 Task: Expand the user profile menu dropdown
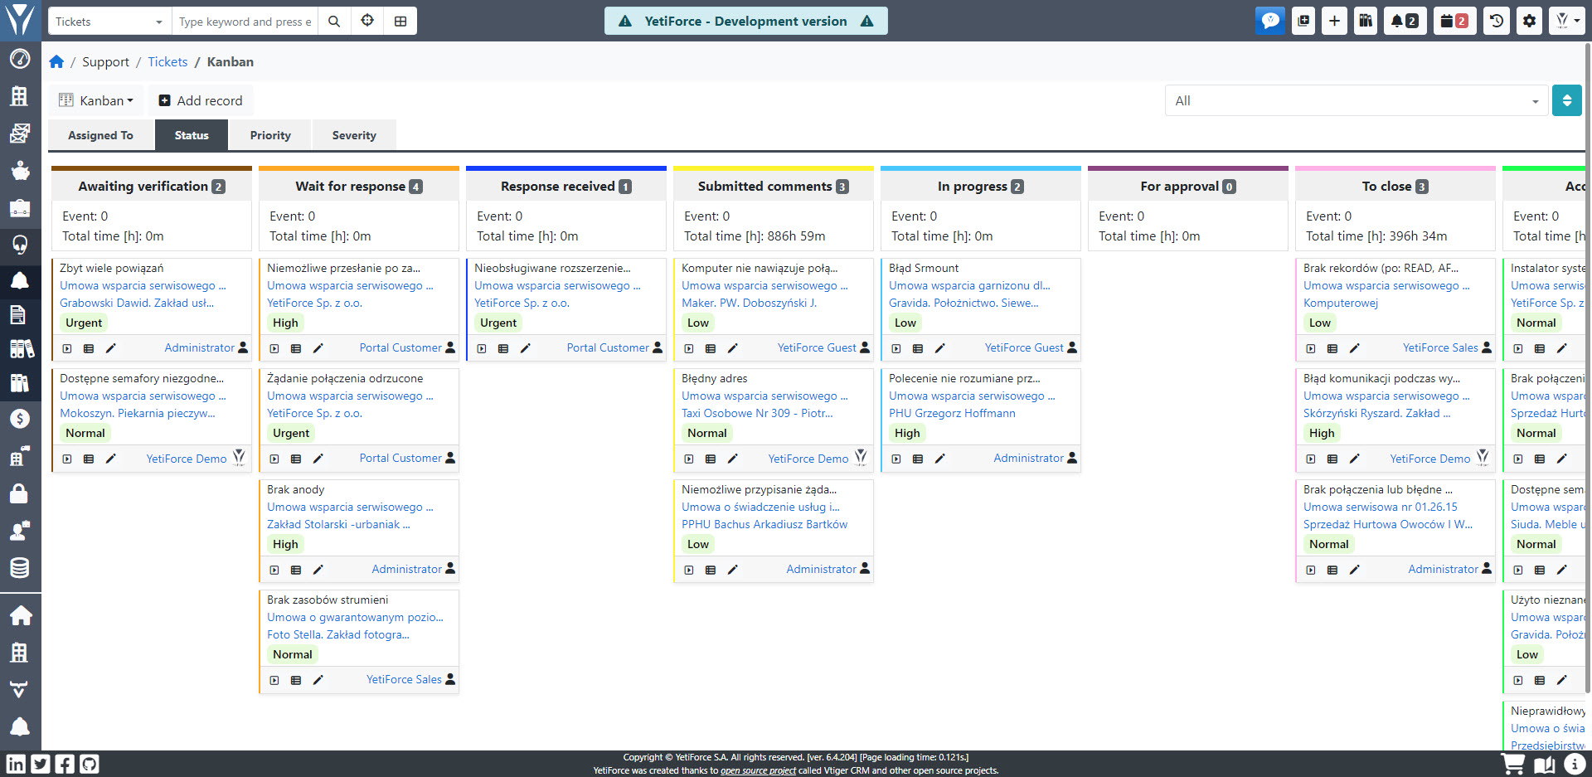[x=1566, y=21]
